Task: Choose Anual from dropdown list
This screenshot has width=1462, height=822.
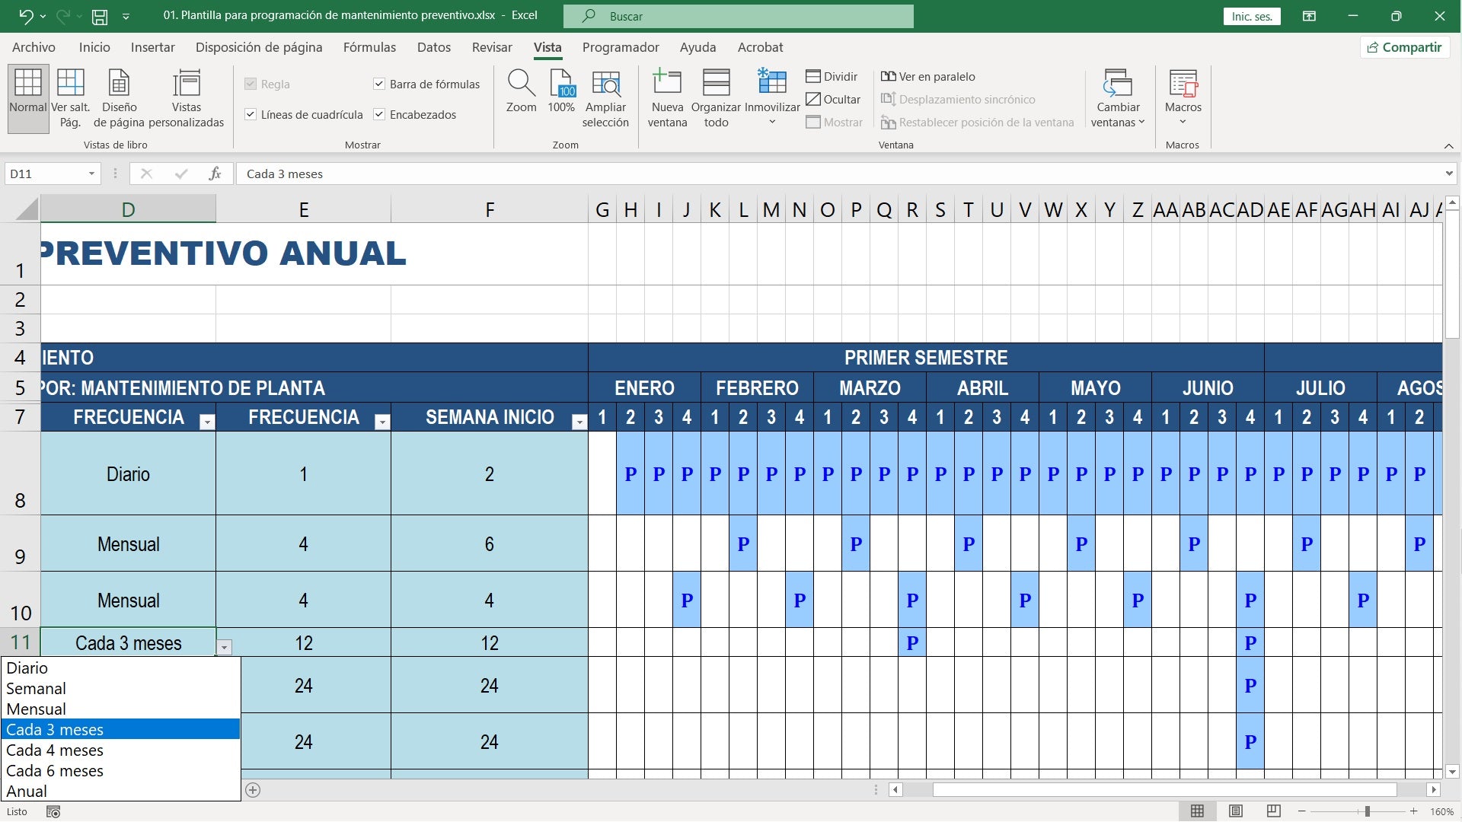Action: (120, 792)
